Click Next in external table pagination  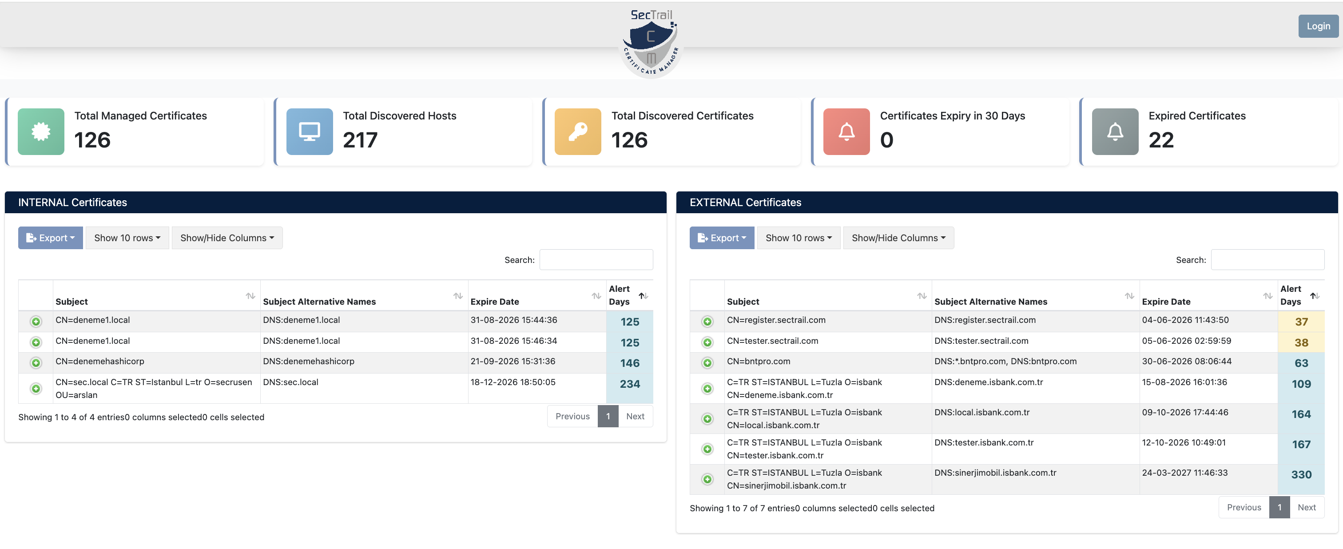pos(1307,507)
